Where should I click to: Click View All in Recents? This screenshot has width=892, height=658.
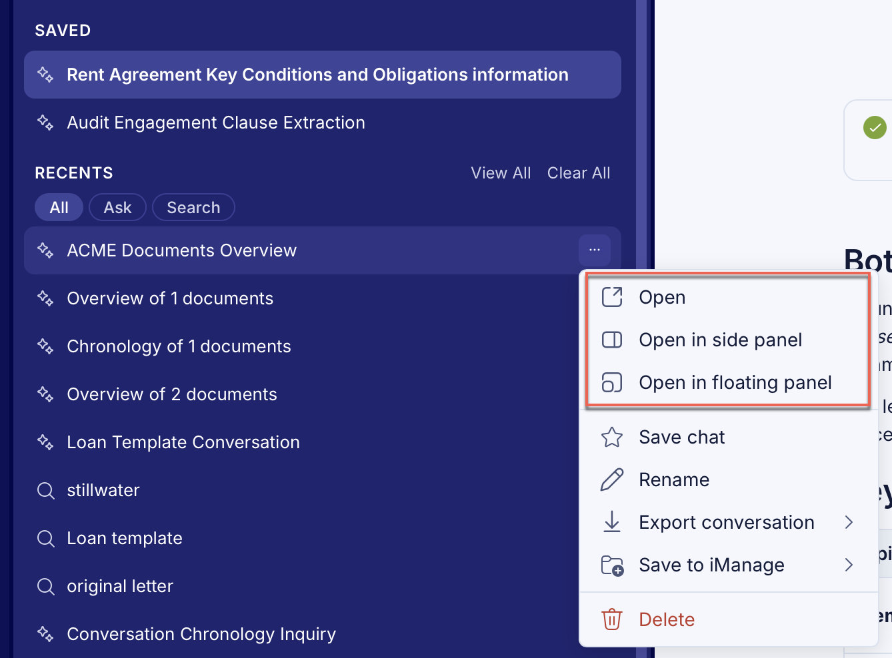[501, 173]
